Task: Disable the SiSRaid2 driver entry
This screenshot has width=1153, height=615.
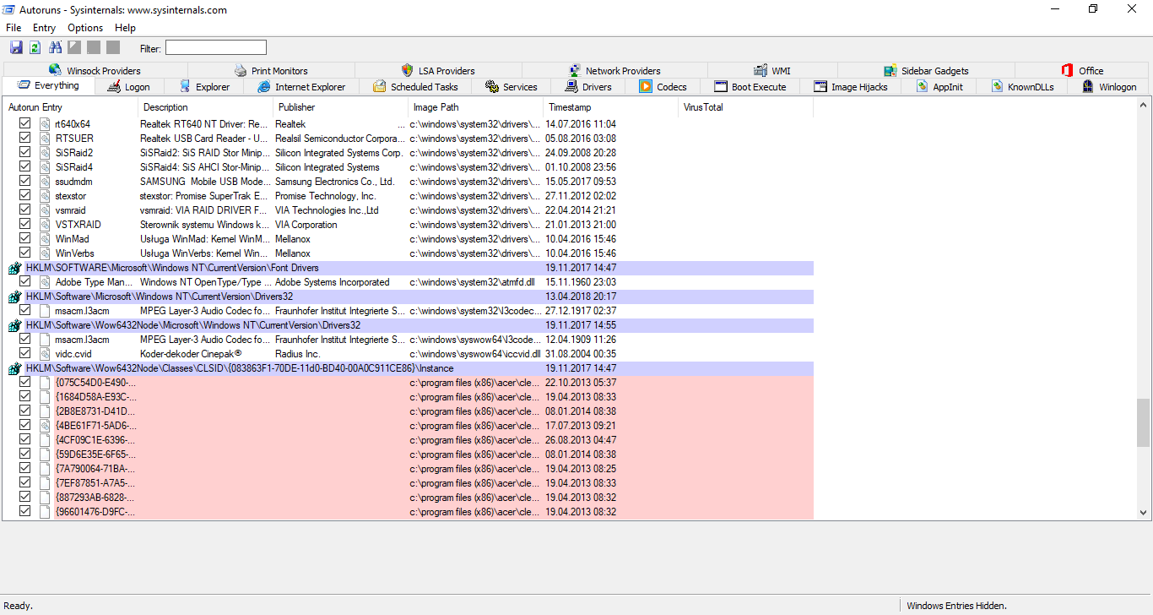Action: pos(24,153)
